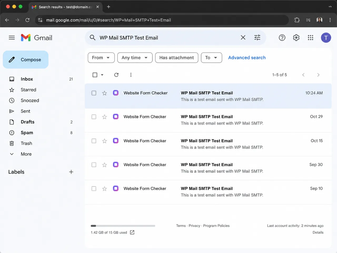Open the manage storage external link icon

(x=132, y=232)
